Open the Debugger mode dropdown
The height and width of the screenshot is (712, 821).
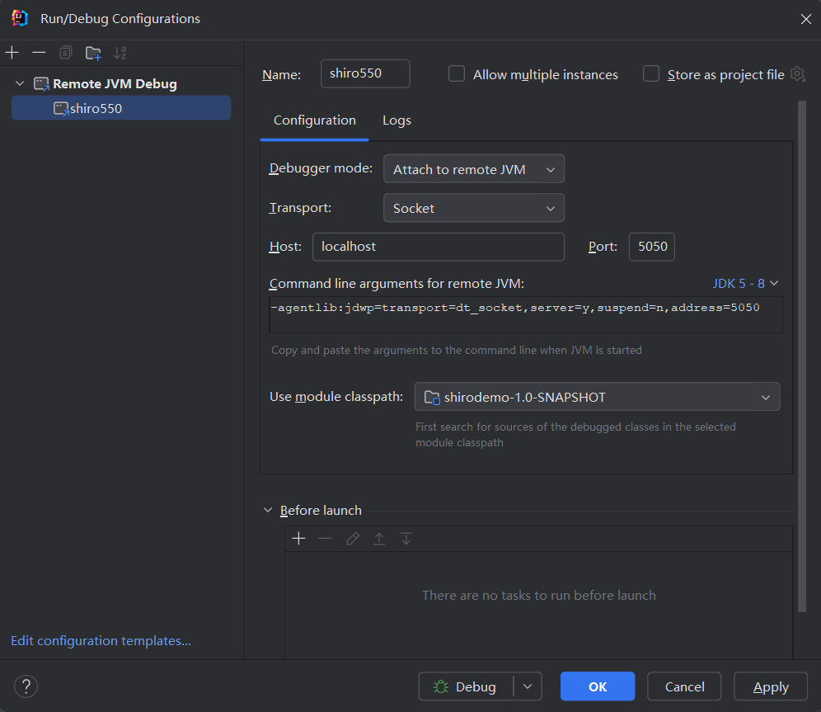pyautogui.click(x=474, y=168)
